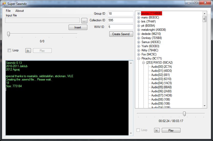Maximize the Super Sawndz window

tap(196, 3)
